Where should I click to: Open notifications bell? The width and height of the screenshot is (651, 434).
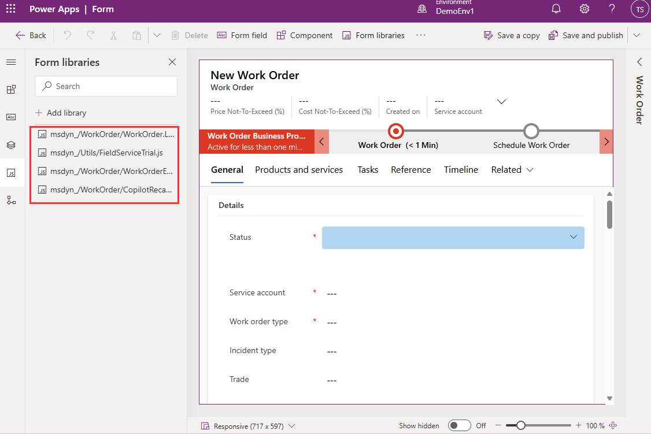pyautogui.click(x=556, y=9)
